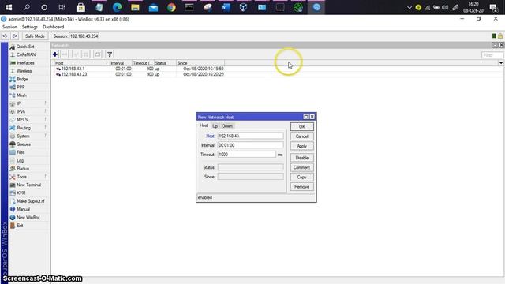
Task: Open Files in the sidebar
Action: 21,152
